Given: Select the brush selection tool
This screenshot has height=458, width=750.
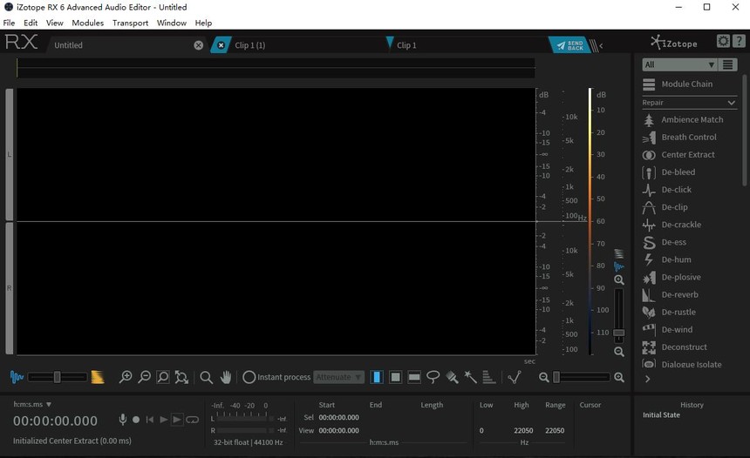Looking at the screenshot, I should pos(452,377).
